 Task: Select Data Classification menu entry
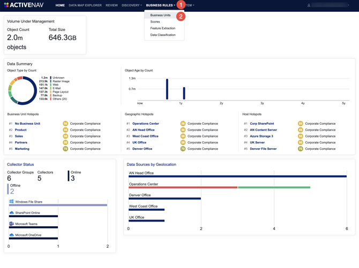163,35
